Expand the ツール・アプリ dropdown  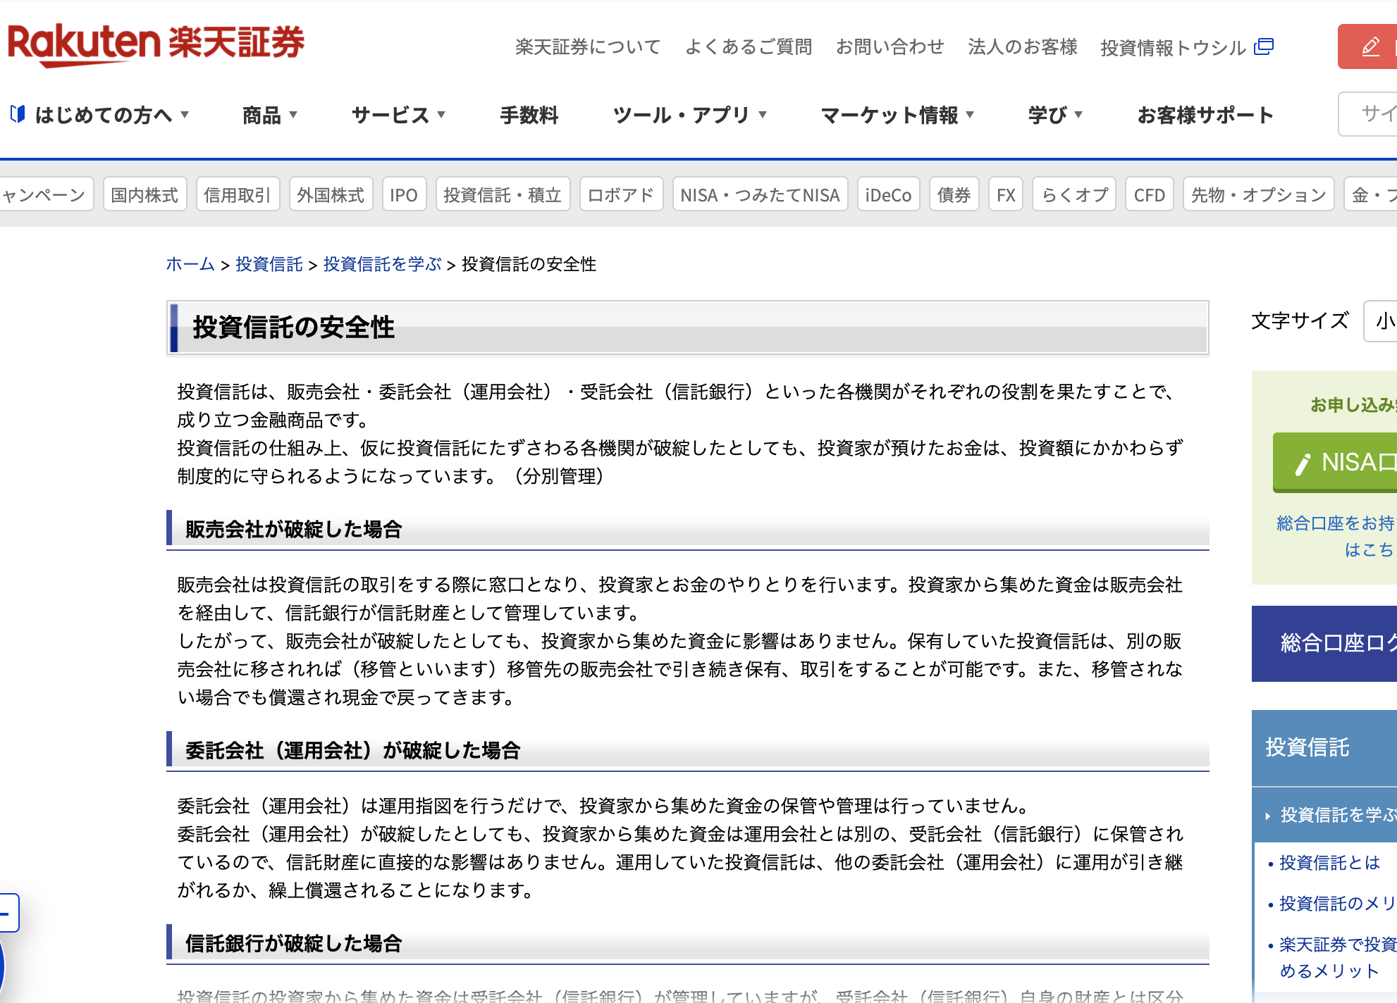[x=689, y=115]
